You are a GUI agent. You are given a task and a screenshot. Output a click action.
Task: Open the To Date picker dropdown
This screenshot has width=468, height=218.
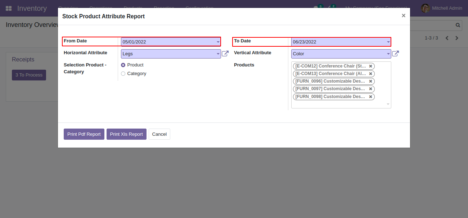pyautogui.click(x=341, y=42)
